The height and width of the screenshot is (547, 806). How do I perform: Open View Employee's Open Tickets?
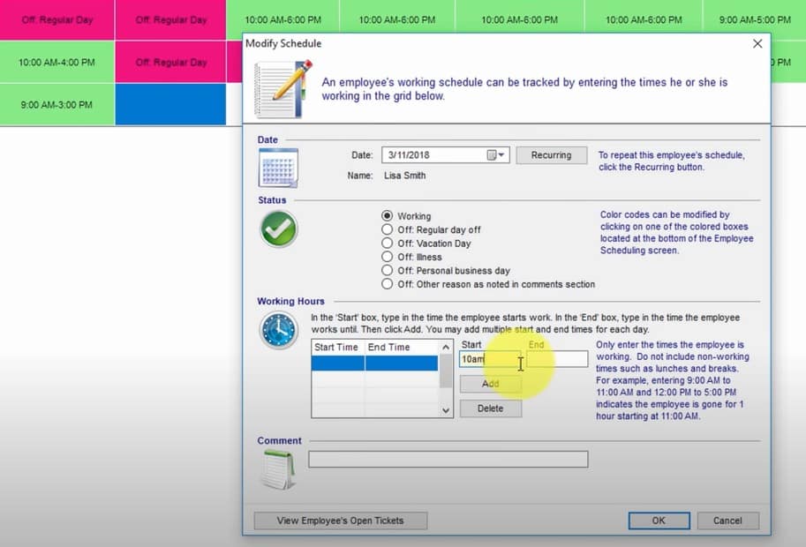pos(340,521)
